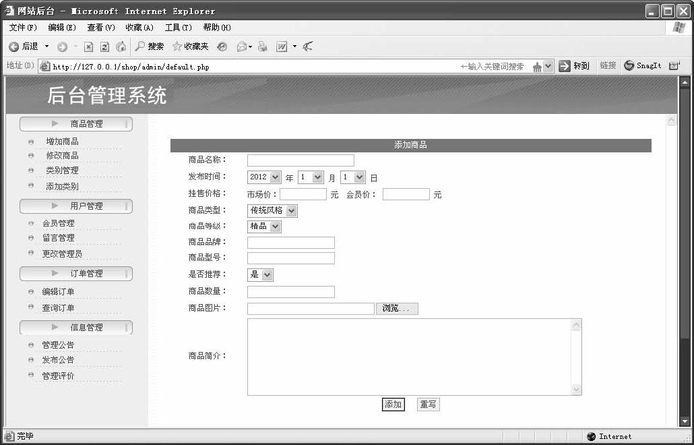Open the 帮助(H) menu
The width and height of the screenshot is (694, 445).
pos(217,28)
